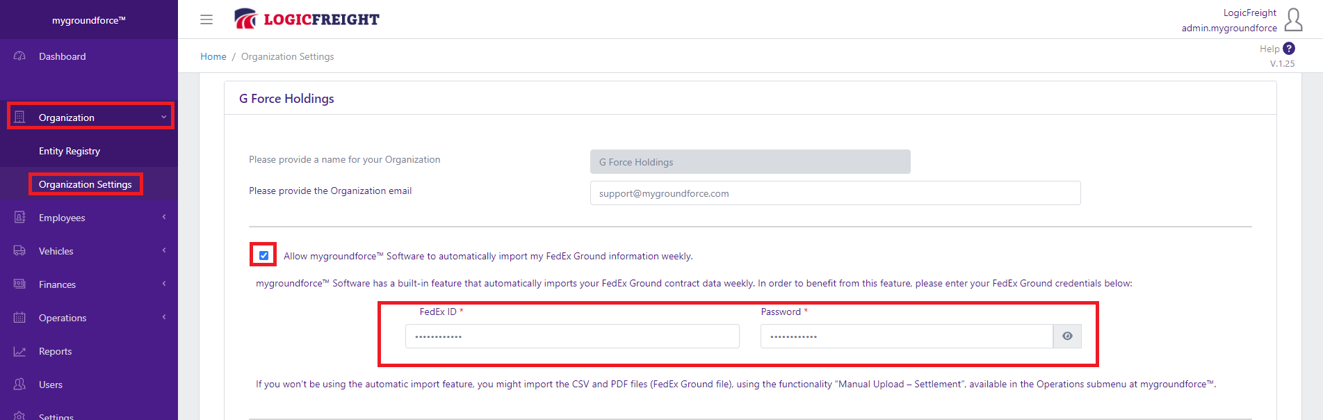The width and height of the screenshot is (1323, 420).
Task: Click the Organization name field
Action: click(750, 162)
